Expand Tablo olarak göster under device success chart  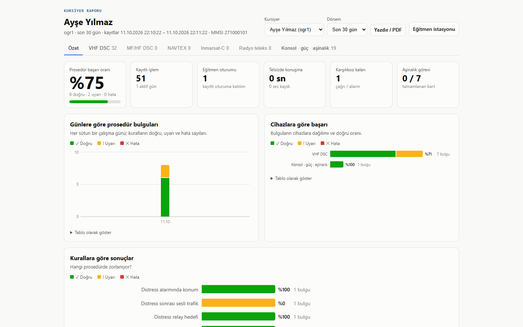click(291, 178)
